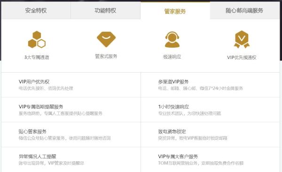The image size is (282, 172).
Task: Click the 服务临期前 description line
Action: pos(61,113)
